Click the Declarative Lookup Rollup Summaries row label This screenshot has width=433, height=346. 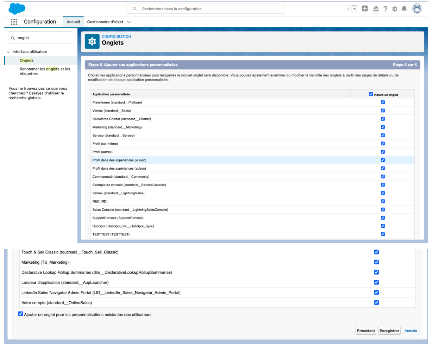[x=97, y=272]
